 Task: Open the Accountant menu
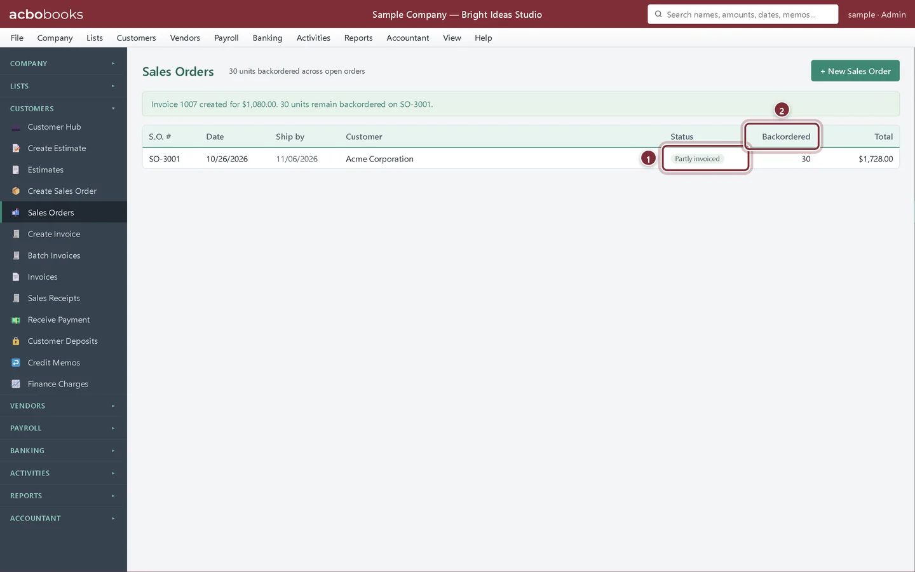(x=408, y=37)
